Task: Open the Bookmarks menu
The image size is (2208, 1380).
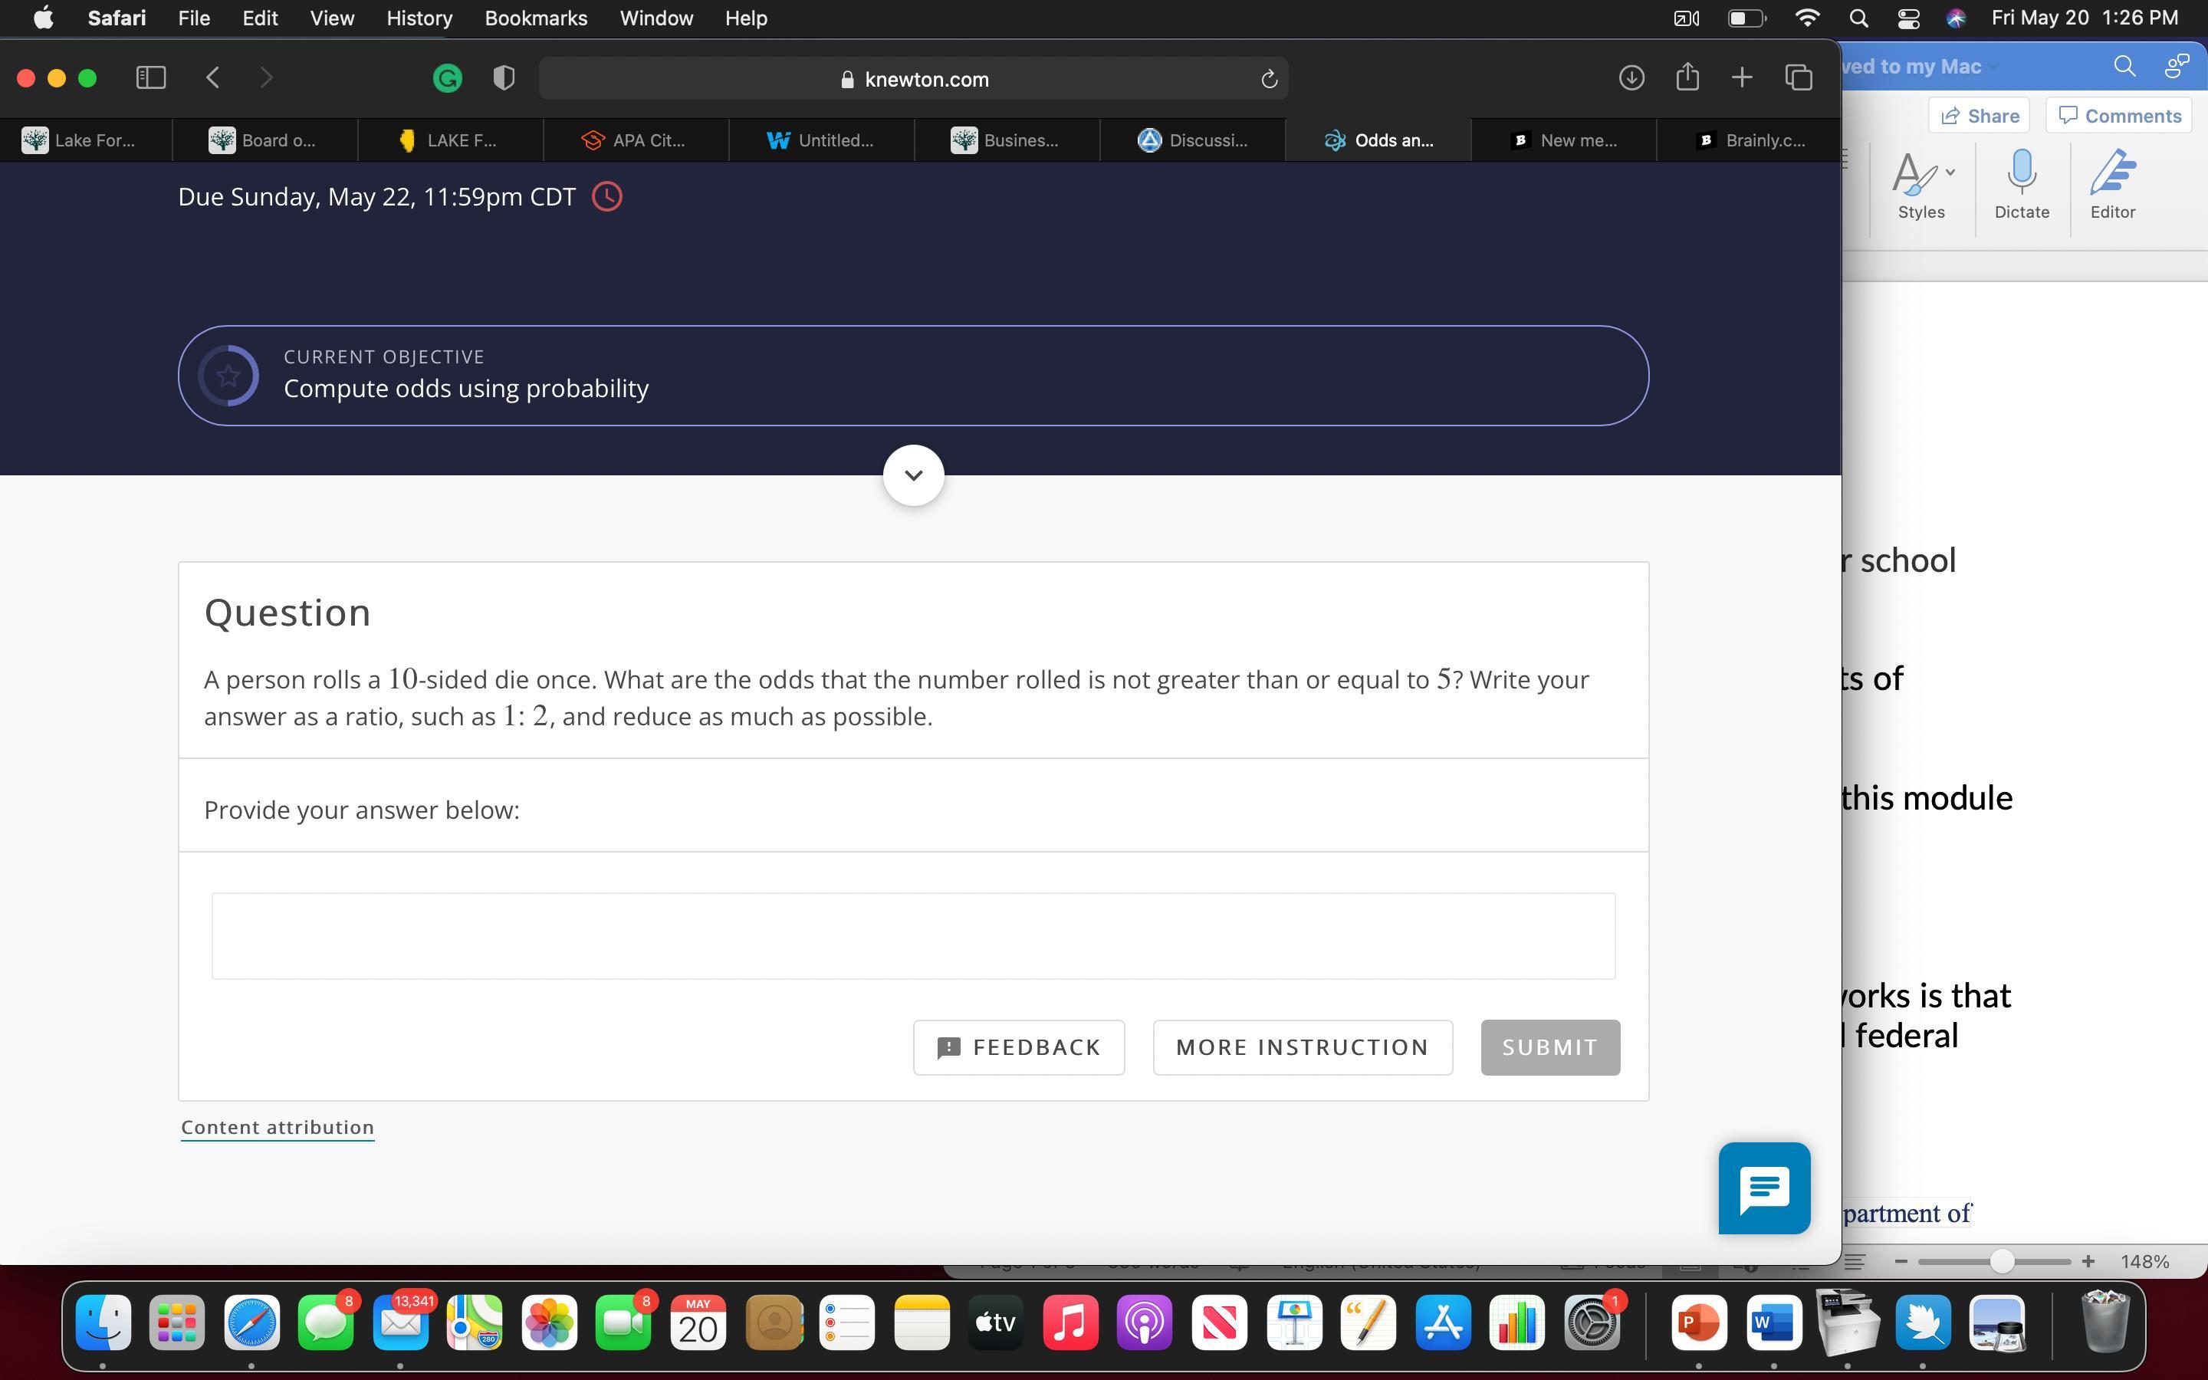Action: [x=536, y=18]
